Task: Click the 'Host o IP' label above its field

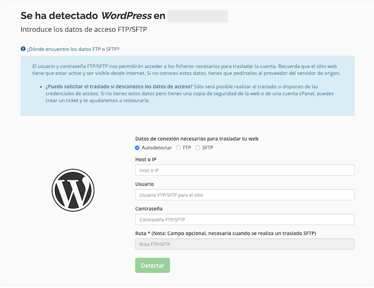Action: pos(146,159)
